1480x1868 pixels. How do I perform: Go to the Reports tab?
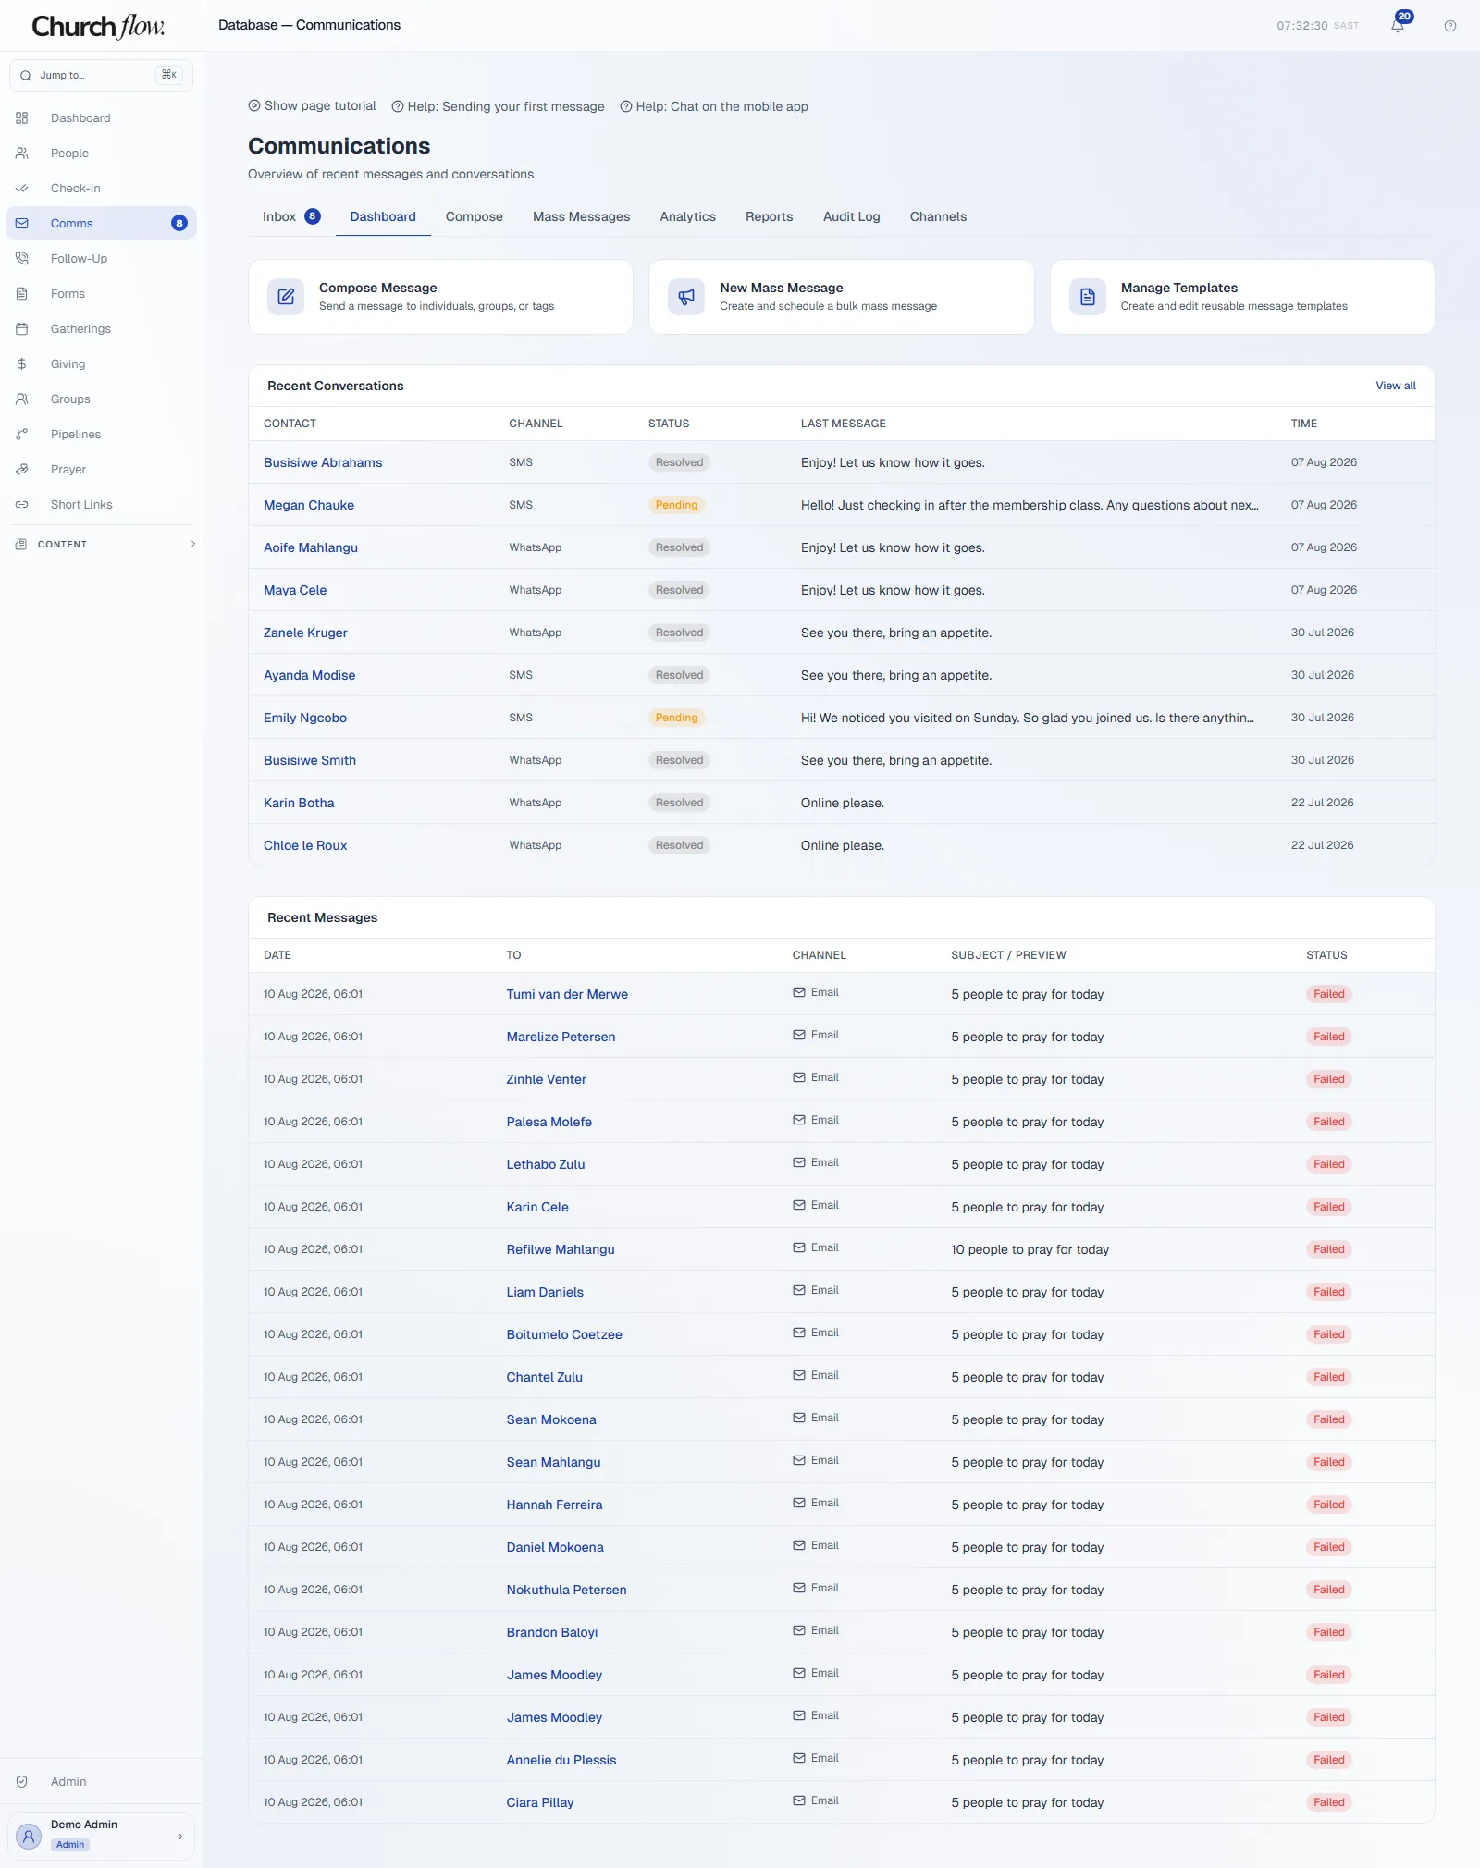pos(770,216)
